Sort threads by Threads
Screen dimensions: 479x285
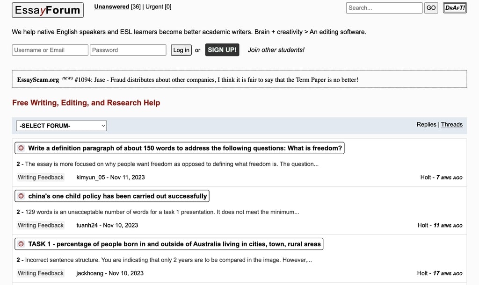(x=451, y=124)
